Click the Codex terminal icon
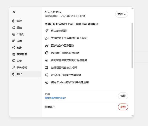This screenshot has width=148, height=126. (x=47, y=82)
